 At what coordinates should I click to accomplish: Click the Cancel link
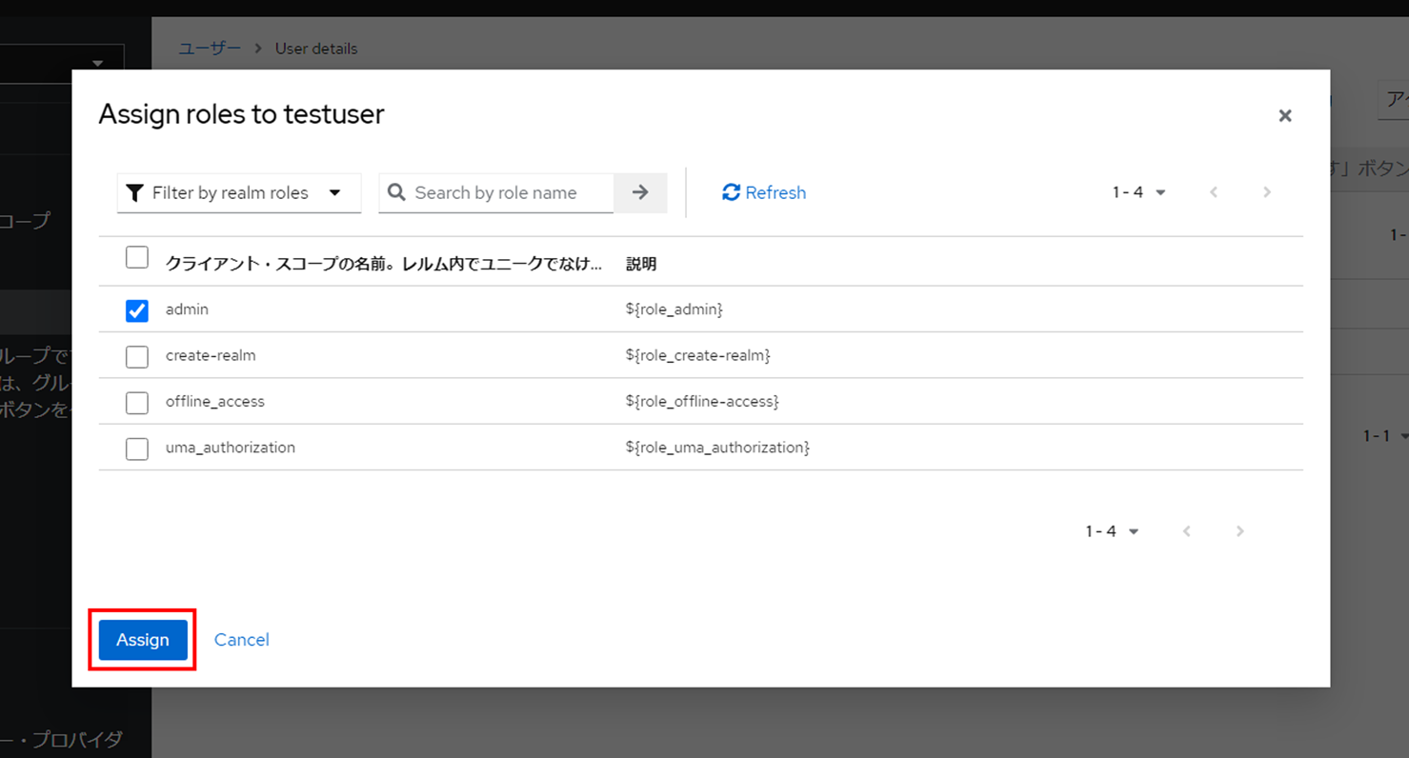(x=241, y=640)
